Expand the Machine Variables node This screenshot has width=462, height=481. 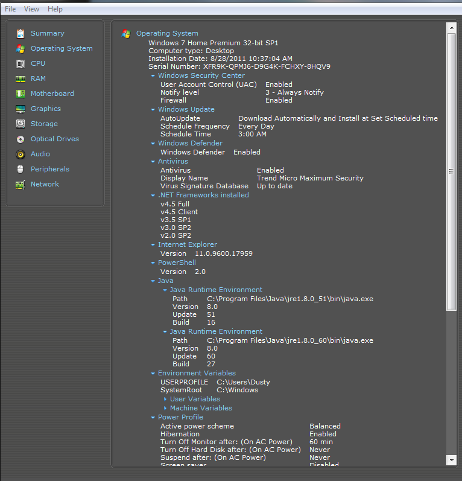(x=165, y=409)
